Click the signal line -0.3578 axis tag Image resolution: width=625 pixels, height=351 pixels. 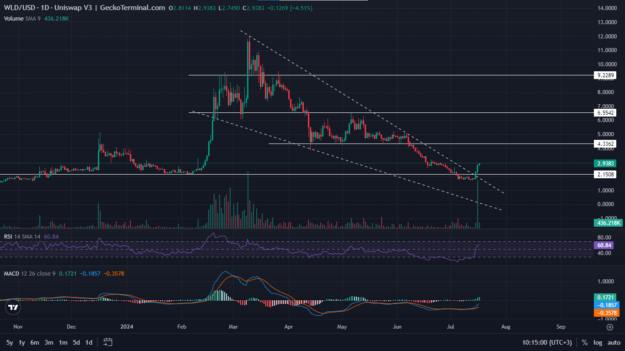(x=607, y=313)
